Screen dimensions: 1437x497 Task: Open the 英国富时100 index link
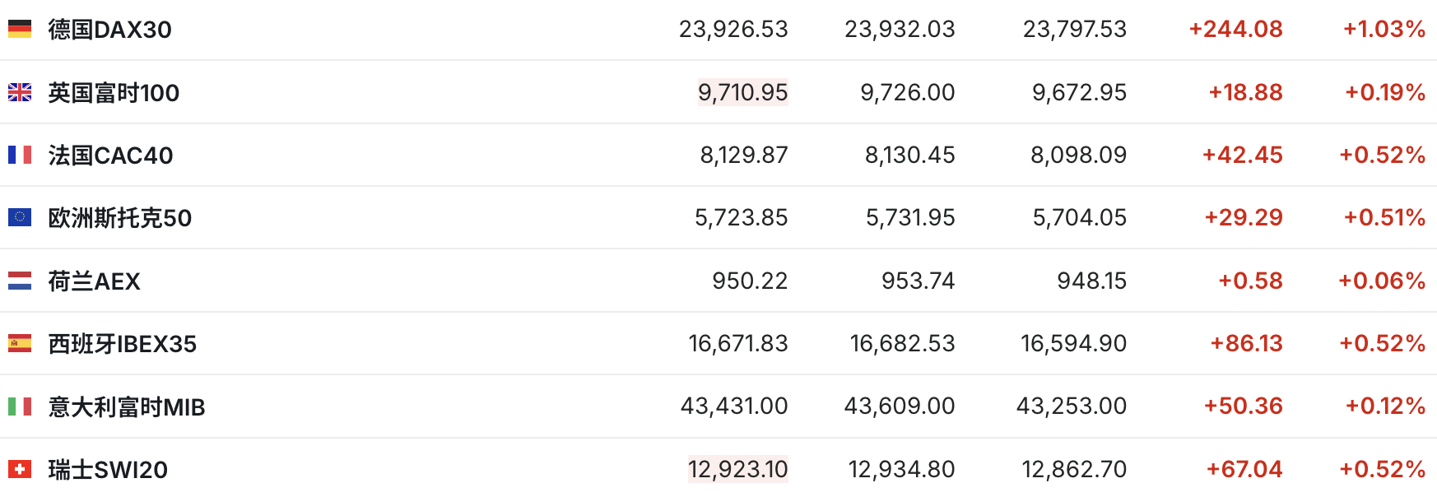click(114, 93)
